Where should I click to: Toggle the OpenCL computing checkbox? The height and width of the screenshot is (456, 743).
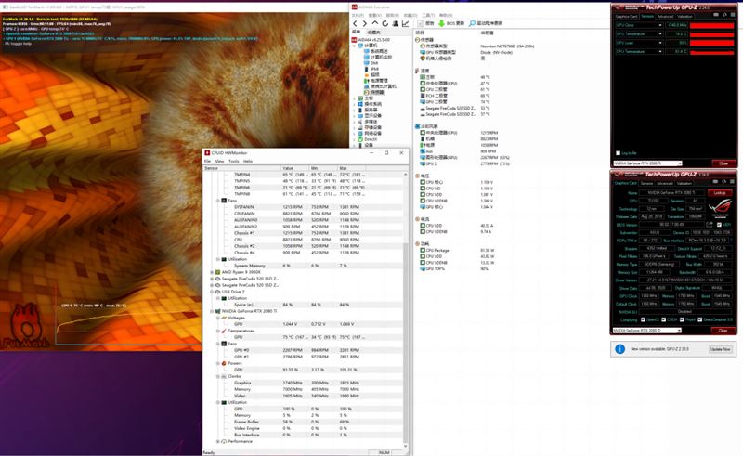643,319
